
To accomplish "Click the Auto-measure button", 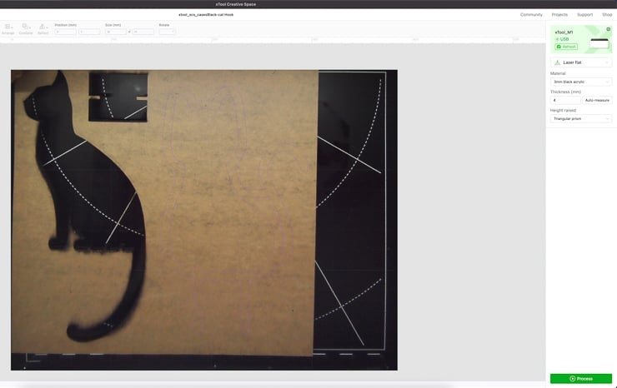I will [597, 100].
